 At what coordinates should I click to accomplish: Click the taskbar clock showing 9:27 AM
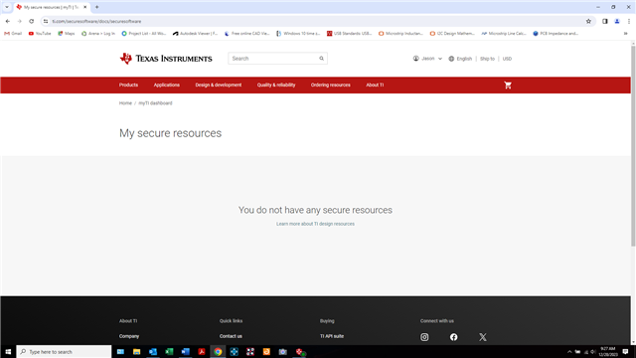point(607,351)
